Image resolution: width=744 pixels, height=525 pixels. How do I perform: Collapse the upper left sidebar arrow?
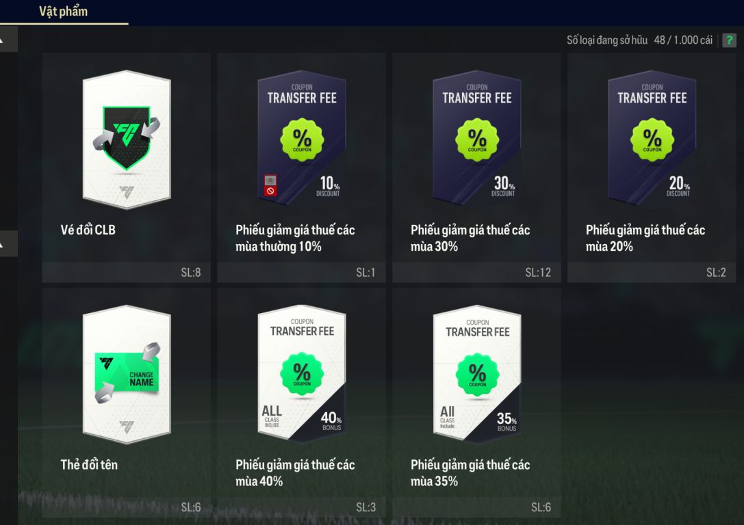click(8, 39)
